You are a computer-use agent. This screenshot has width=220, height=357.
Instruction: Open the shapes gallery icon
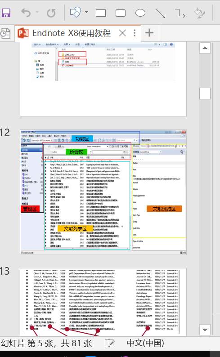point(76,12)
